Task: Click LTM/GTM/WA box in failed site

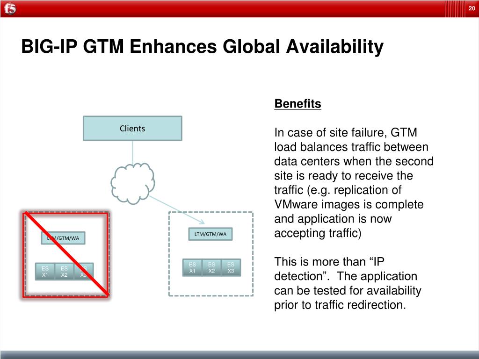Action: point(63,238)
